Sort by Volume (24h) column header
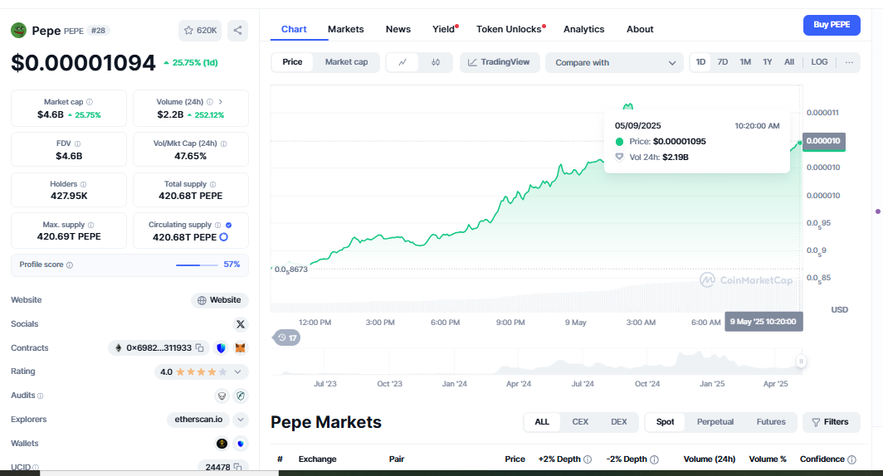Screen dimensions: 883x476 pyautogui.click(x=709, y=459)
